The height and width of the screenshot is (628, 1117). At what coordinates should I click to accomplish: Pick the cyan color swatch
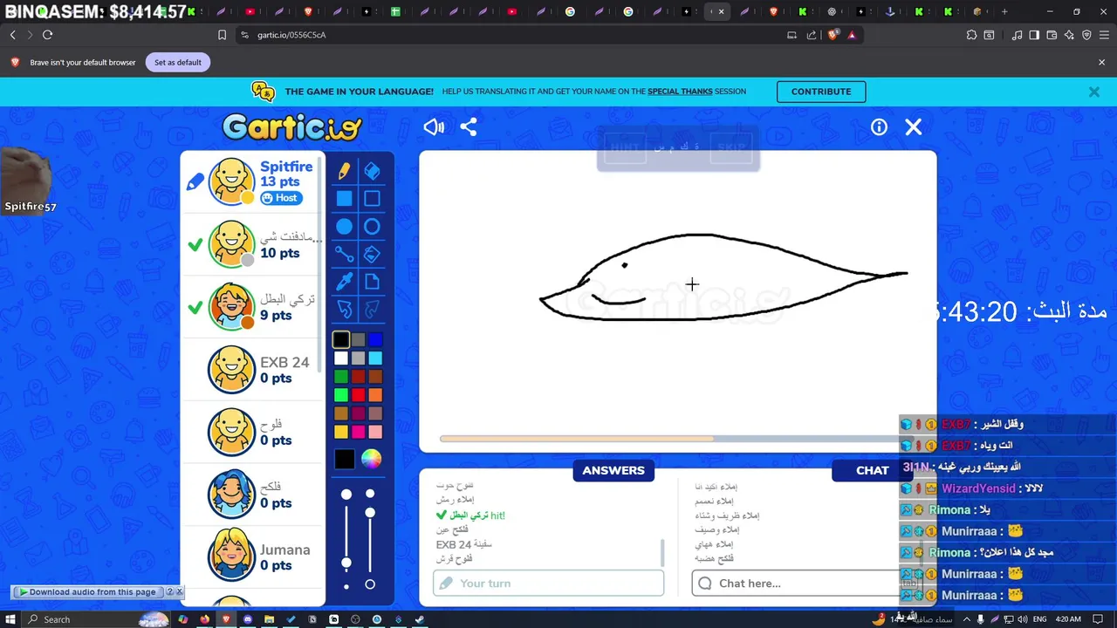[x=374, y=358]
